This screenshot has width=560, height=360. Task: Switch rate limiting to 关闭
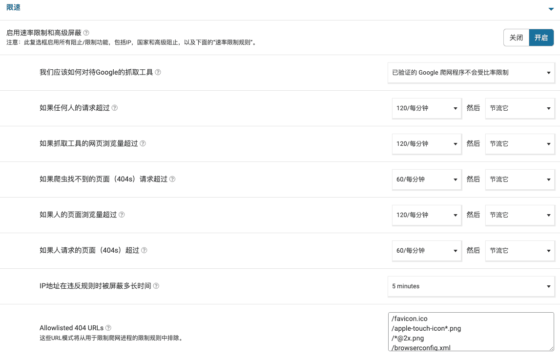click(x=516, y=38)
